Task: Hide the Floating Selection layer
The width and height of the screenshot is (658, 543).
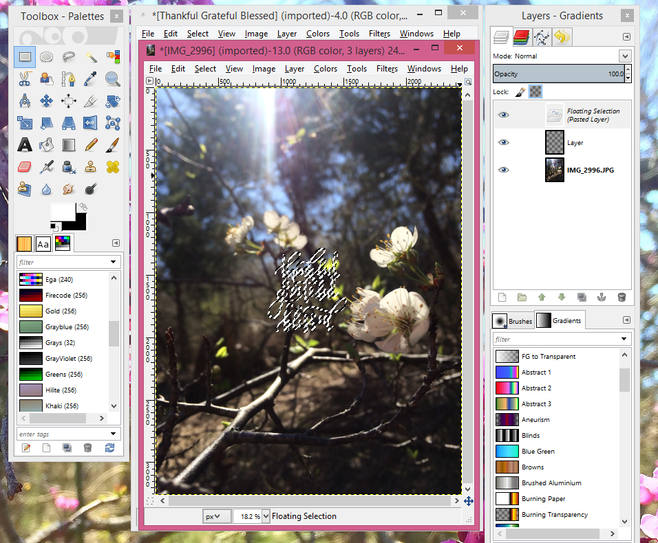Action: tap(504, 115)
